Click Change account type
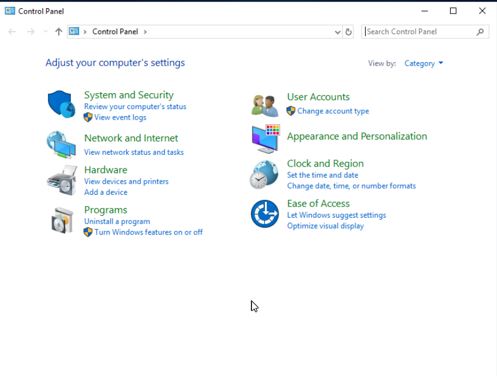497x376 pixels. pos(333,111)
